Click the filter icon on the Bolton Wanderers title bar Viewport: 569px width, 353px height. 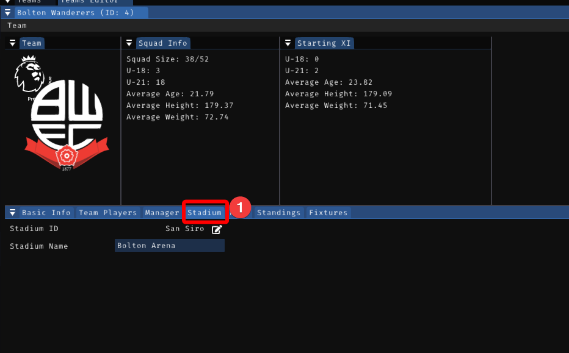coord(6,12)
